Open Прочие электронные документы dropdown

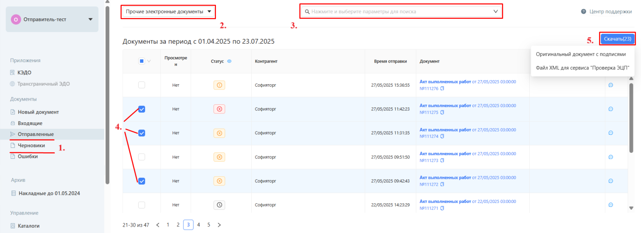168,12
